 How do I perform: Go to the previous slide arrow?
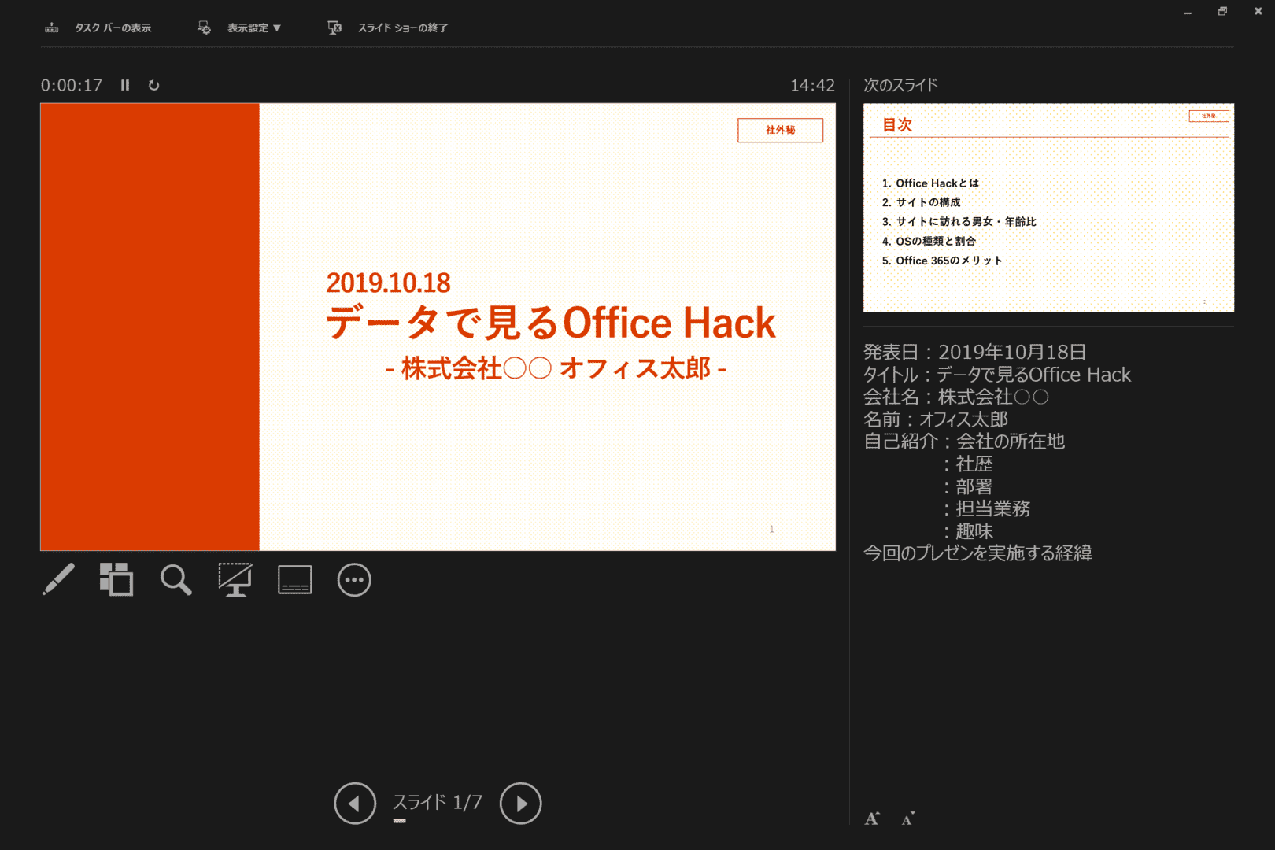(x=355, y=804)
